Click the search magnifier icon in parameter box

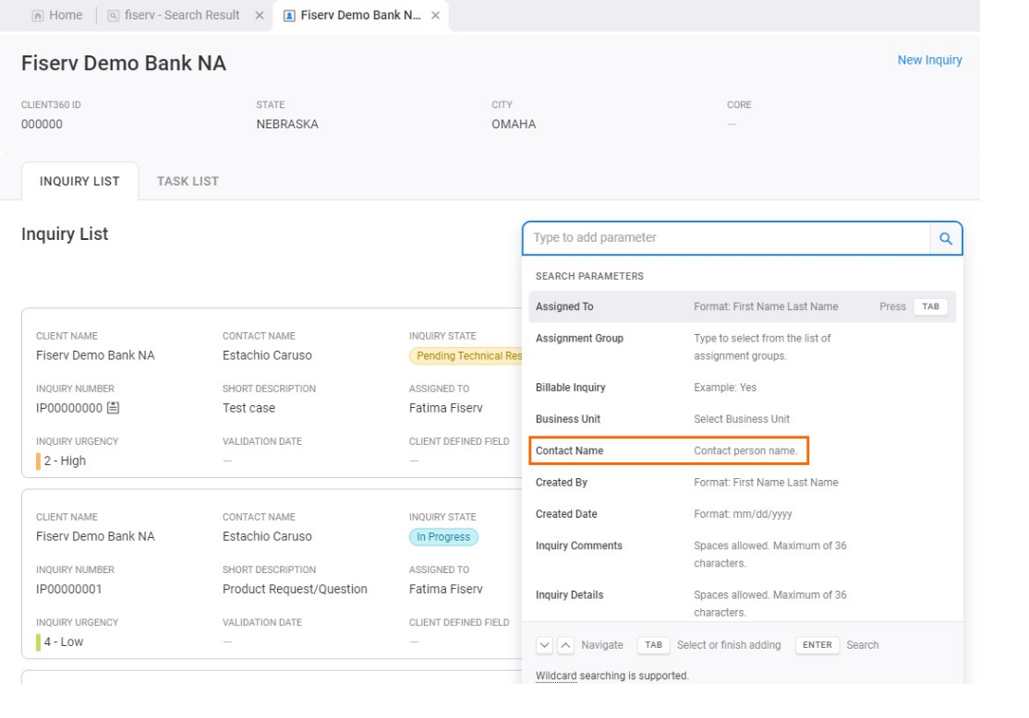click(x=946, y=239)
